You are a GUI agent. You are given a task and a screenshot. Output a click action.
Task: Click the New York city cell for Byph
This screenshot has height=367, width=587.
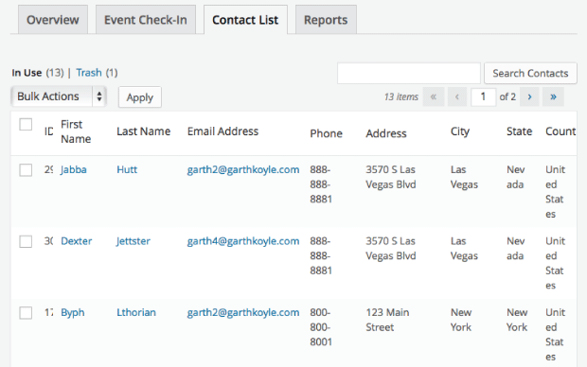click(x=461, y=320)
